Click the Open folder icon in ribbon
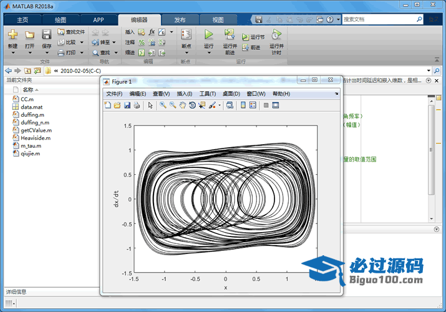 pyautogui.click(x=29, y=34)
